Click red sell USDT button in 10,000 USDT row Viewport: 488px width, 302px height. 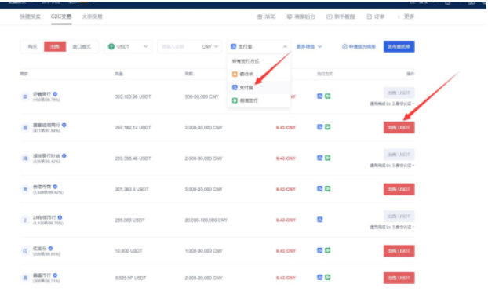[x=399, y=251]
